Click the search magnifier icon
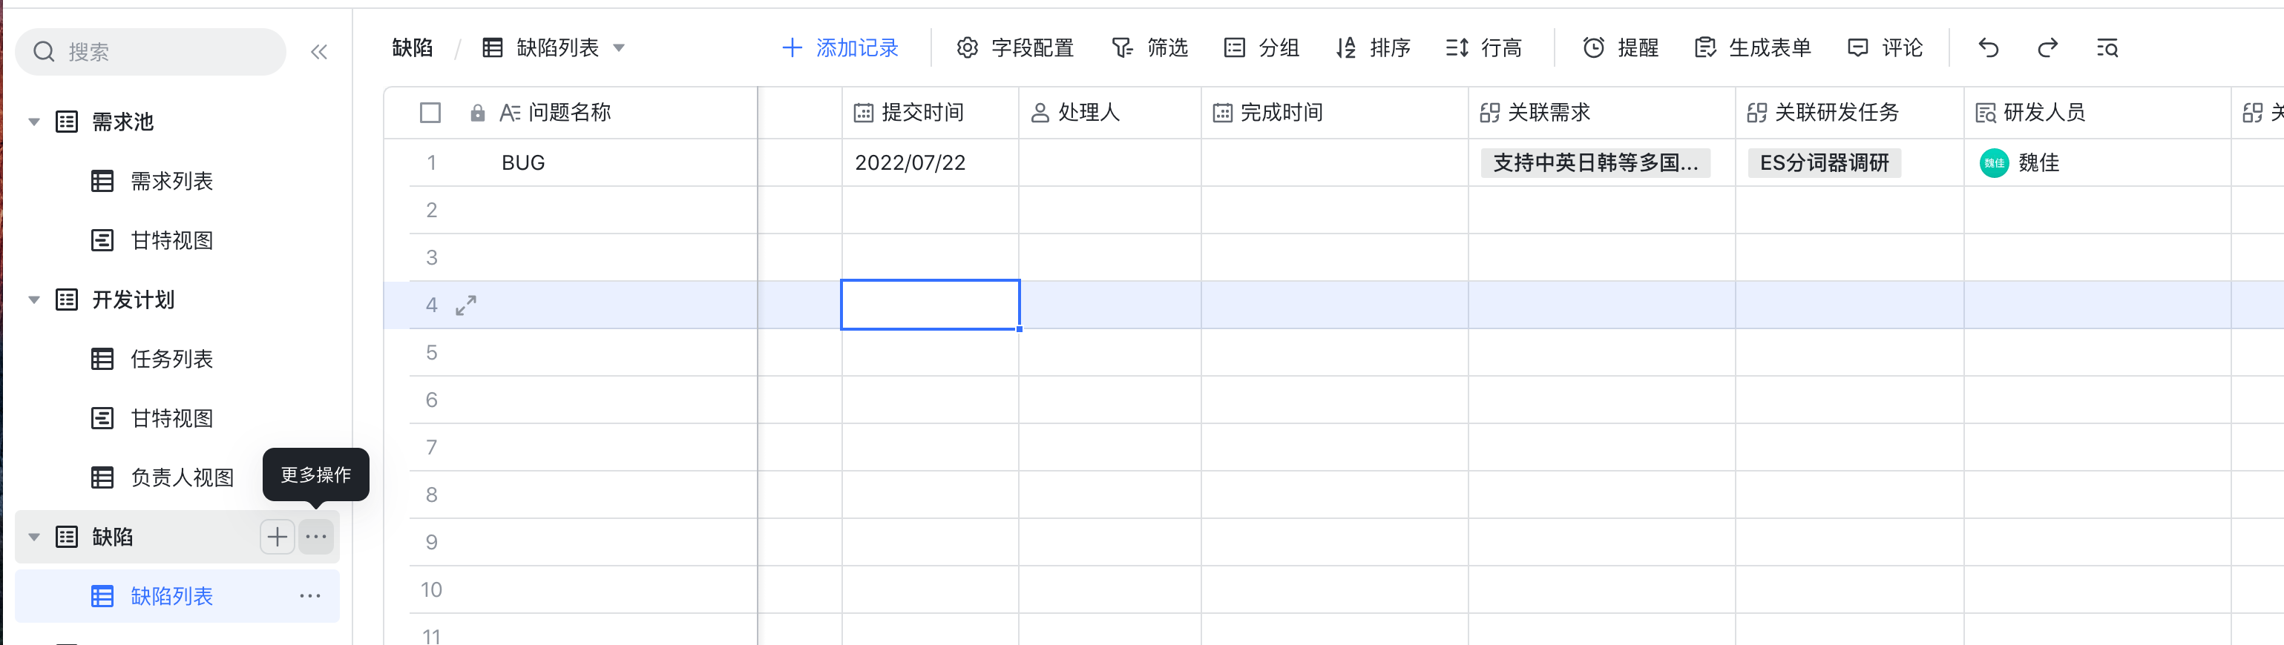Image resolution: width=2284 pixels, height=645 pixels. click(x=44, y=53)
